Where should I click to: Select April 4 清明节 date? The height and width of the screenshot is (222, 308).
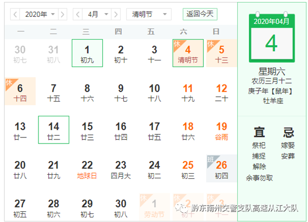(x=188, y=53)
